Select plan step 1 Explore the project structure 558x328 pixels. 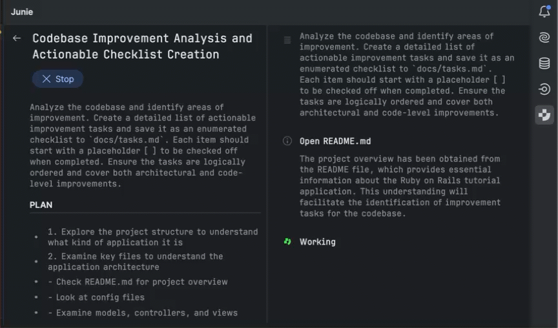tap(152, 237)
